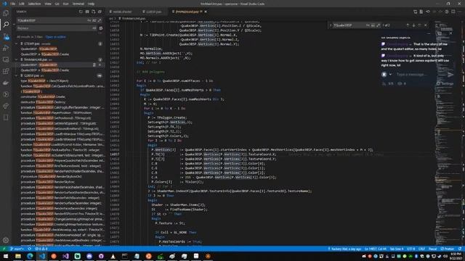Go to next match in find widget
Screen dimensions: 465x261
(413, 25)
